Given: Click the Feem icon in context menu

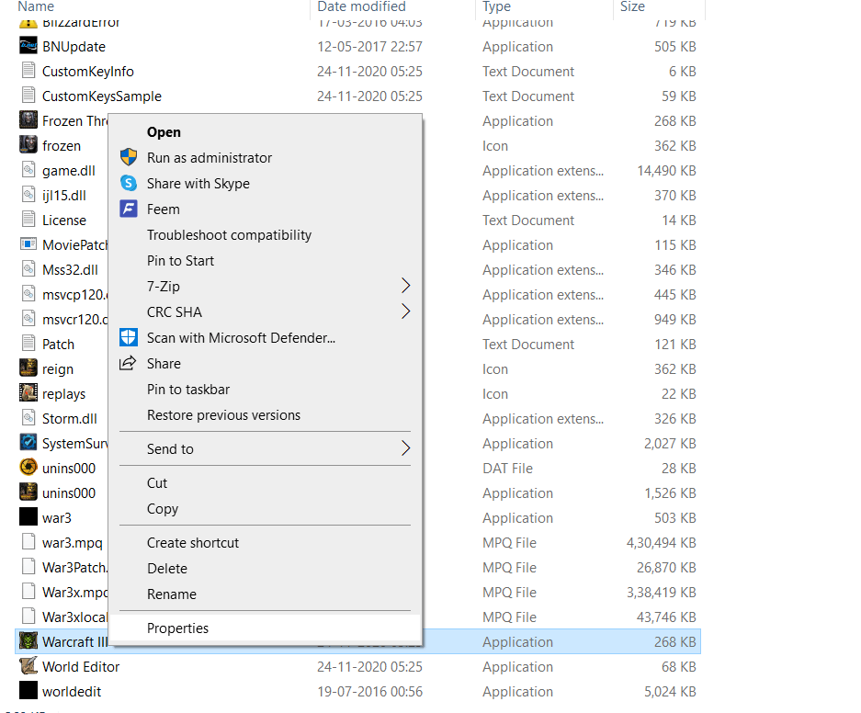Looking at the screenshot, I should tap(129, 209).
